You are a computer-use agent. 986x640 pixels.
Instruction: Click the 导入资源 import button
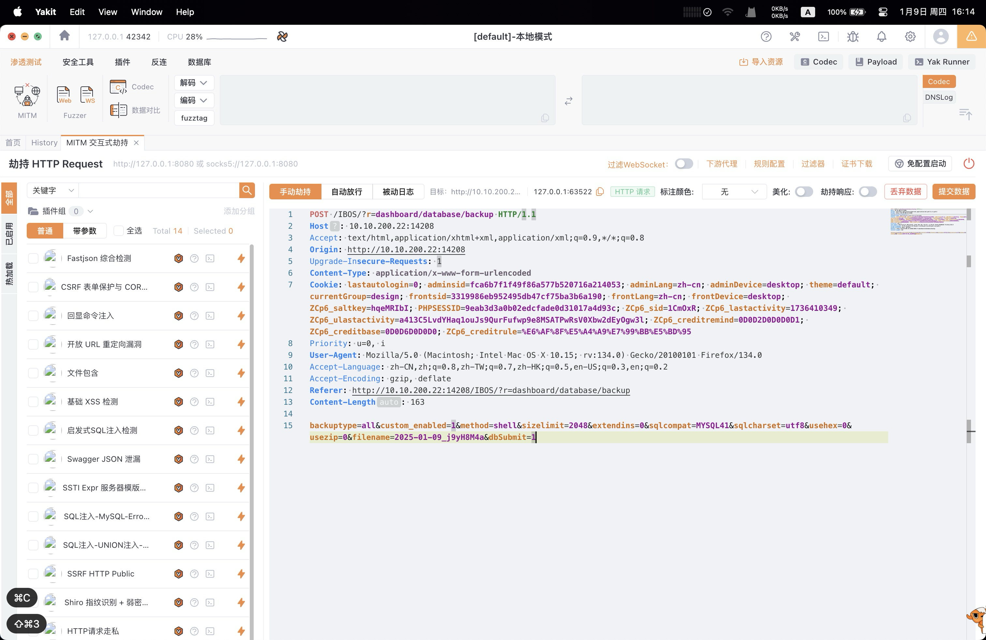pos(761,62)
